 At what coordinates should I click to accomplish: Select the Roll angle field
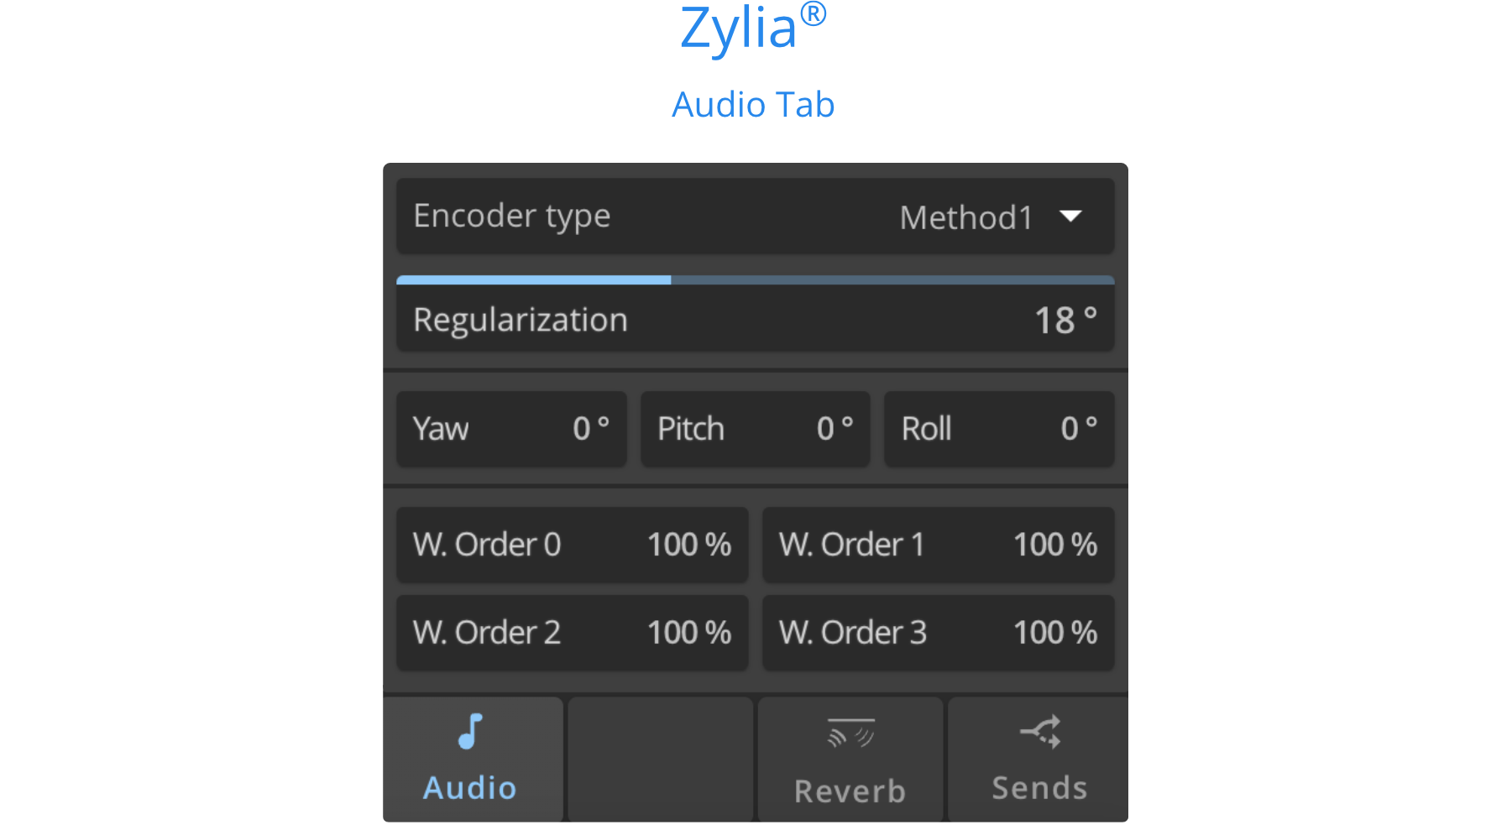tap(998, 429)
